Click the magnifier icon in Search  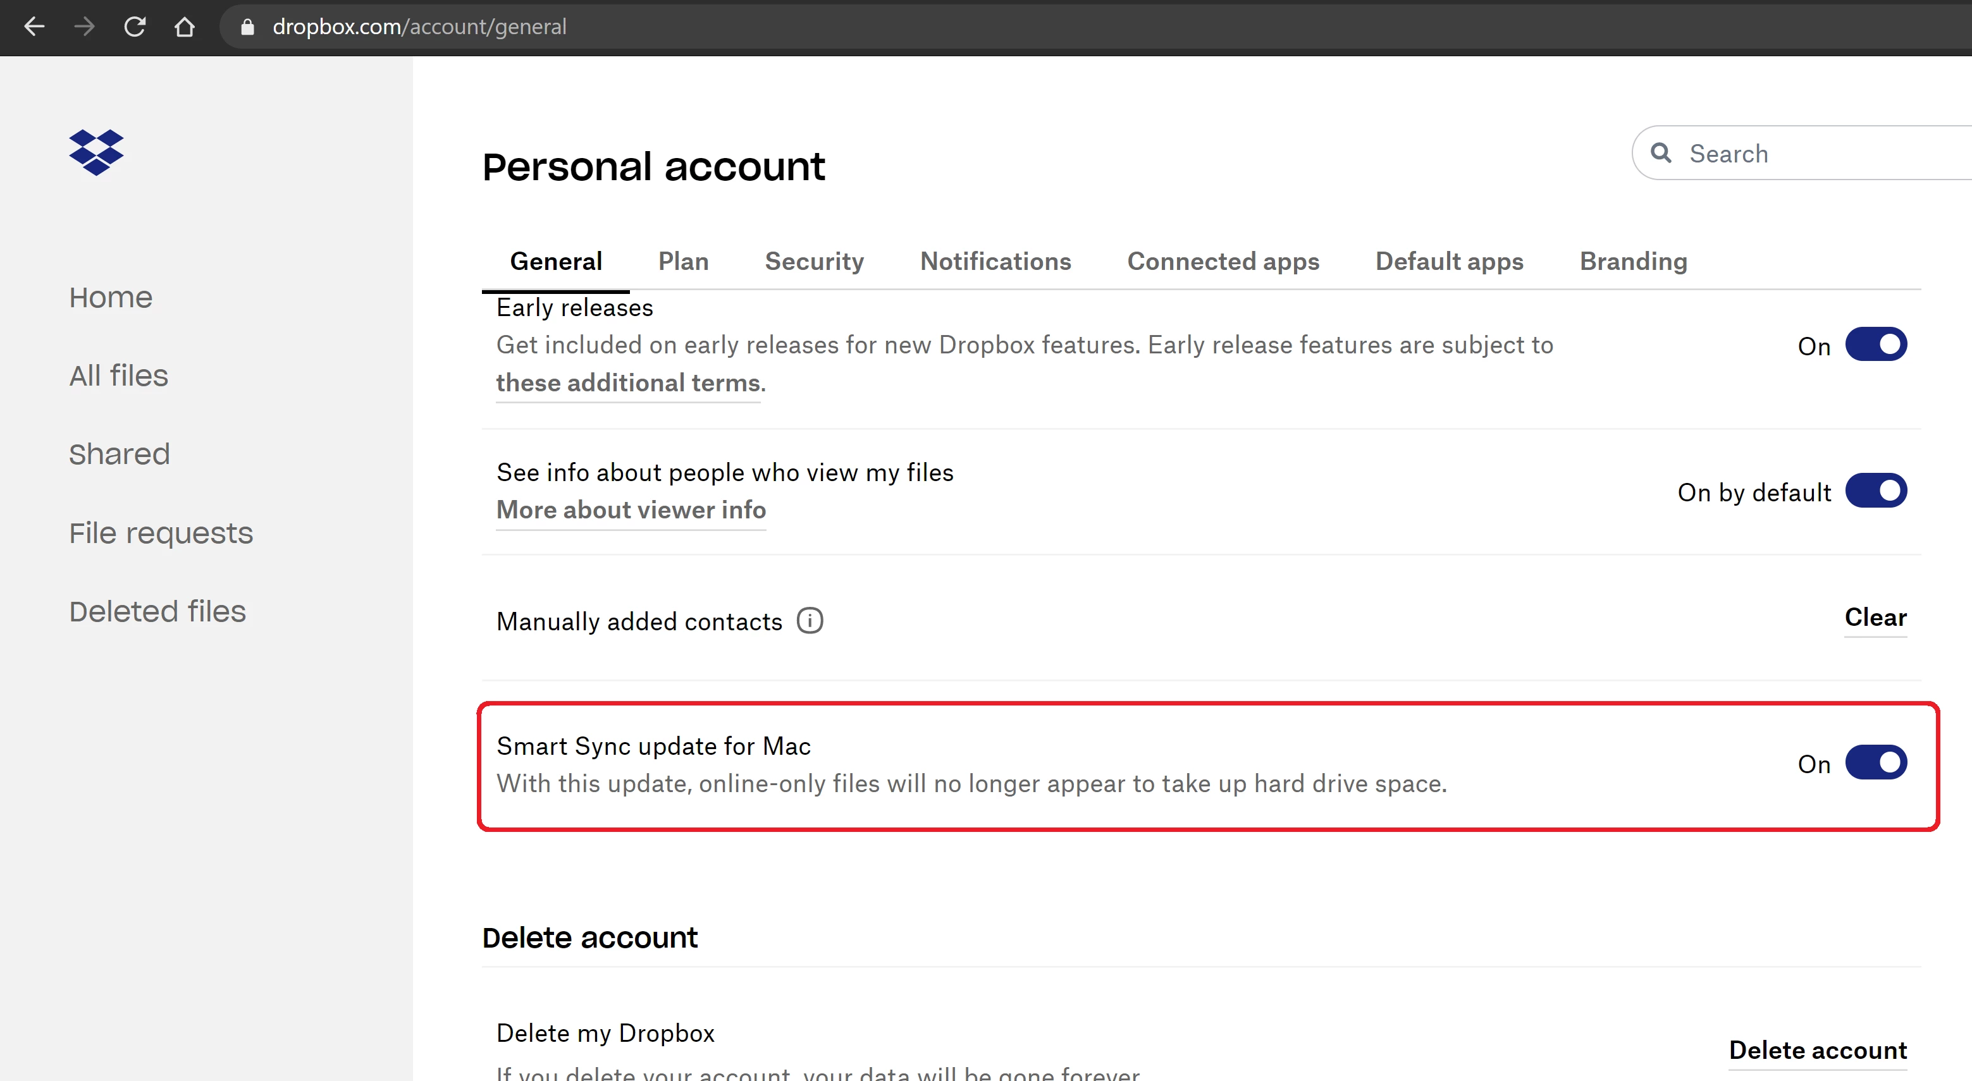click(x=1660, y=153)
